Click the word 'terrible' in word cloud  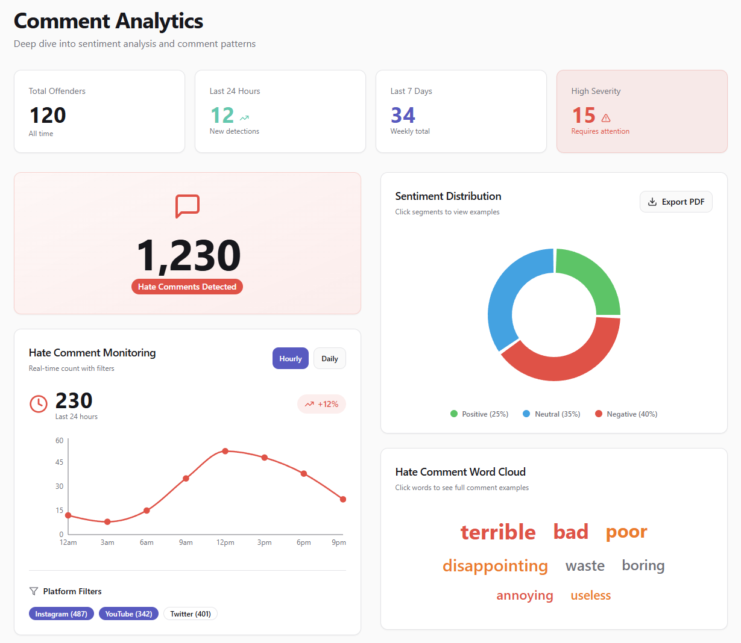point(498,532)
